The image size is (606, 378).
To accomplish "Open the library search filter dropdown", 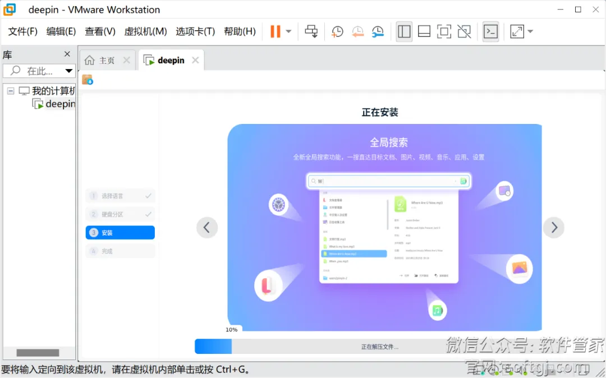I will (69, 71).
